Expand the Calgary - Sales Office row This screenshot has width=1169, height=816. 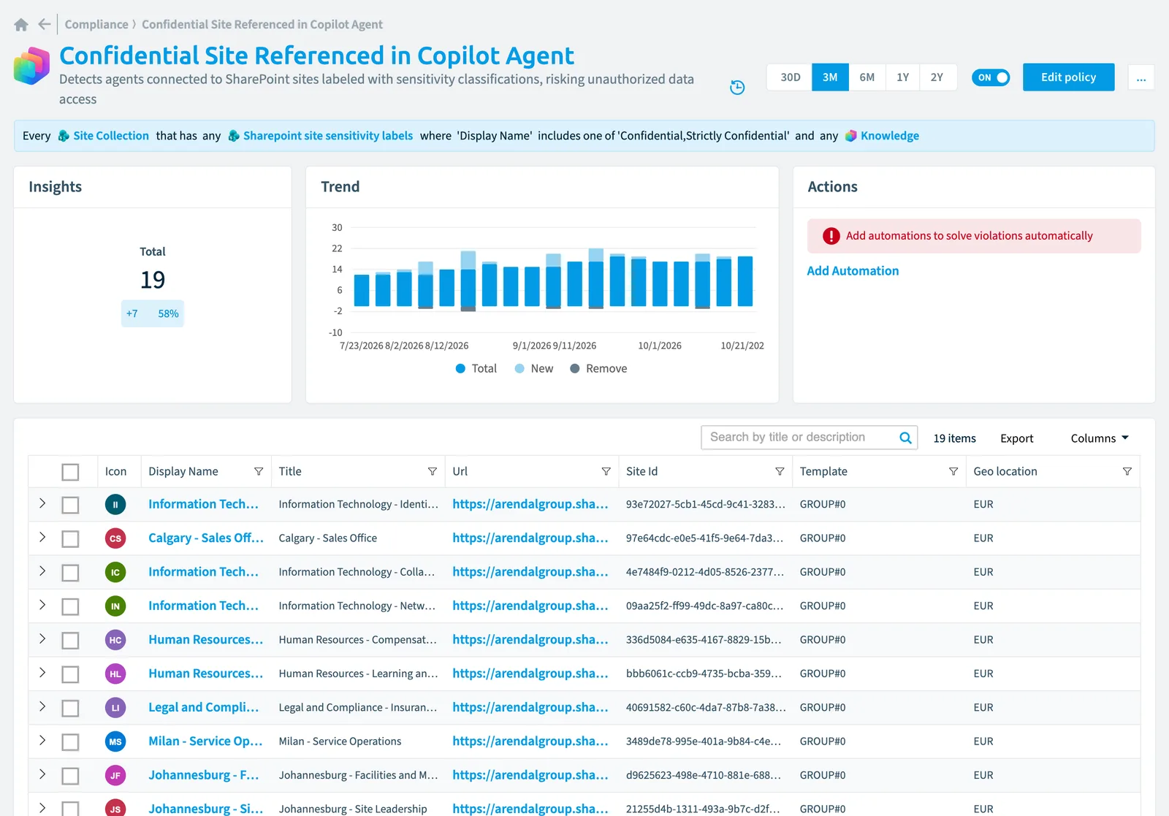coord(42,537)
